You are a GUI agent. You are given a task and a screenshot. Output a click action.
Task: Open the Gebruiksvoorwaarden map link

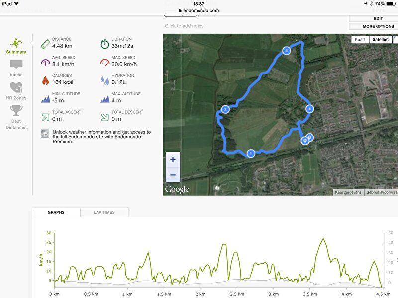point(382,192)
